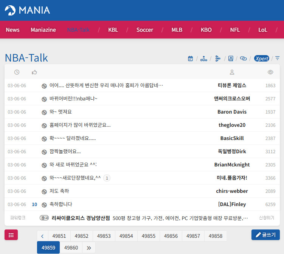The height and width of the screenshot is (254, 284).
Task: Click author 미네.플옵가자!
Action: pyautogui.click(x=232, y=178)
